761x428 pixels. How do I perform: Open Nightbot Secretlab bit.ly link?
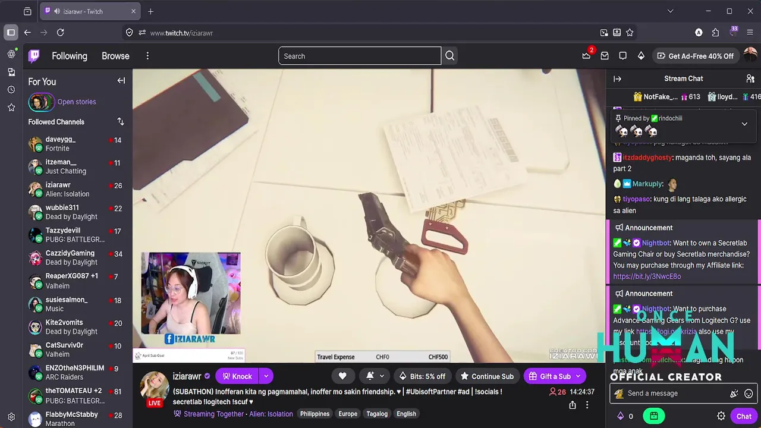pyautogui.click(x=647, y=276)
